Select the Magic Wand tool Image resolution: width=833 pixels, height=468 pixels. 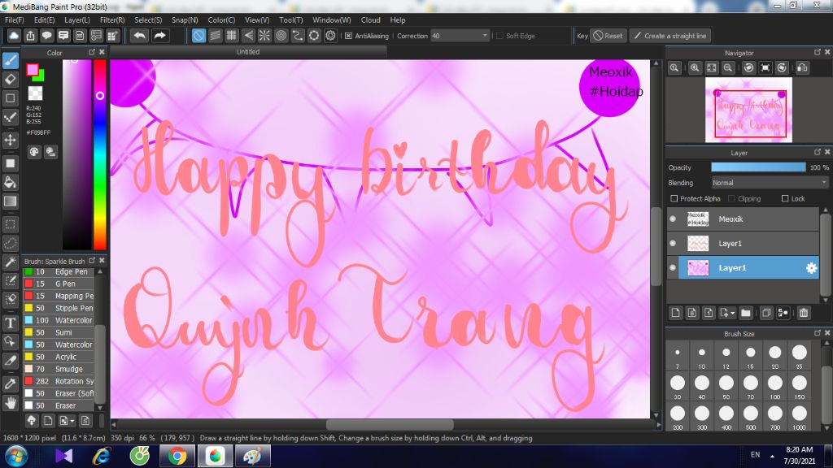tap(10, 262)
